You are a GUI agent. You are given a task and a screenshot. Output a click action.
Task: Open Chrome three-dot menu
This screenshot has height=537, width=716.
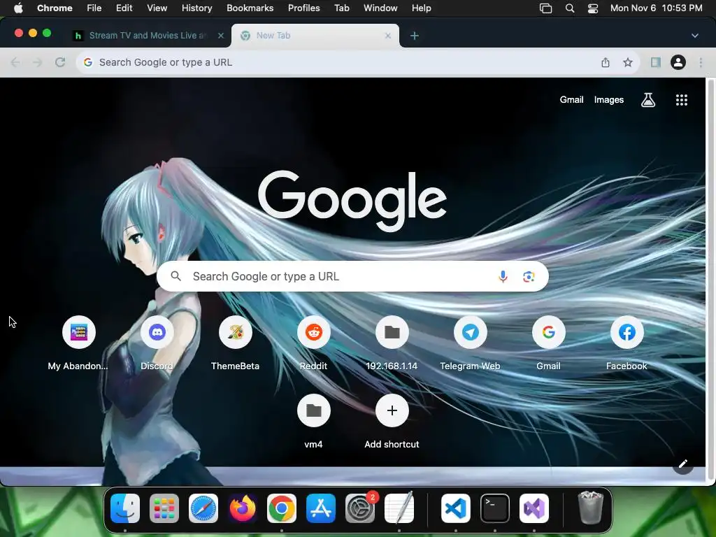point(701,62)
